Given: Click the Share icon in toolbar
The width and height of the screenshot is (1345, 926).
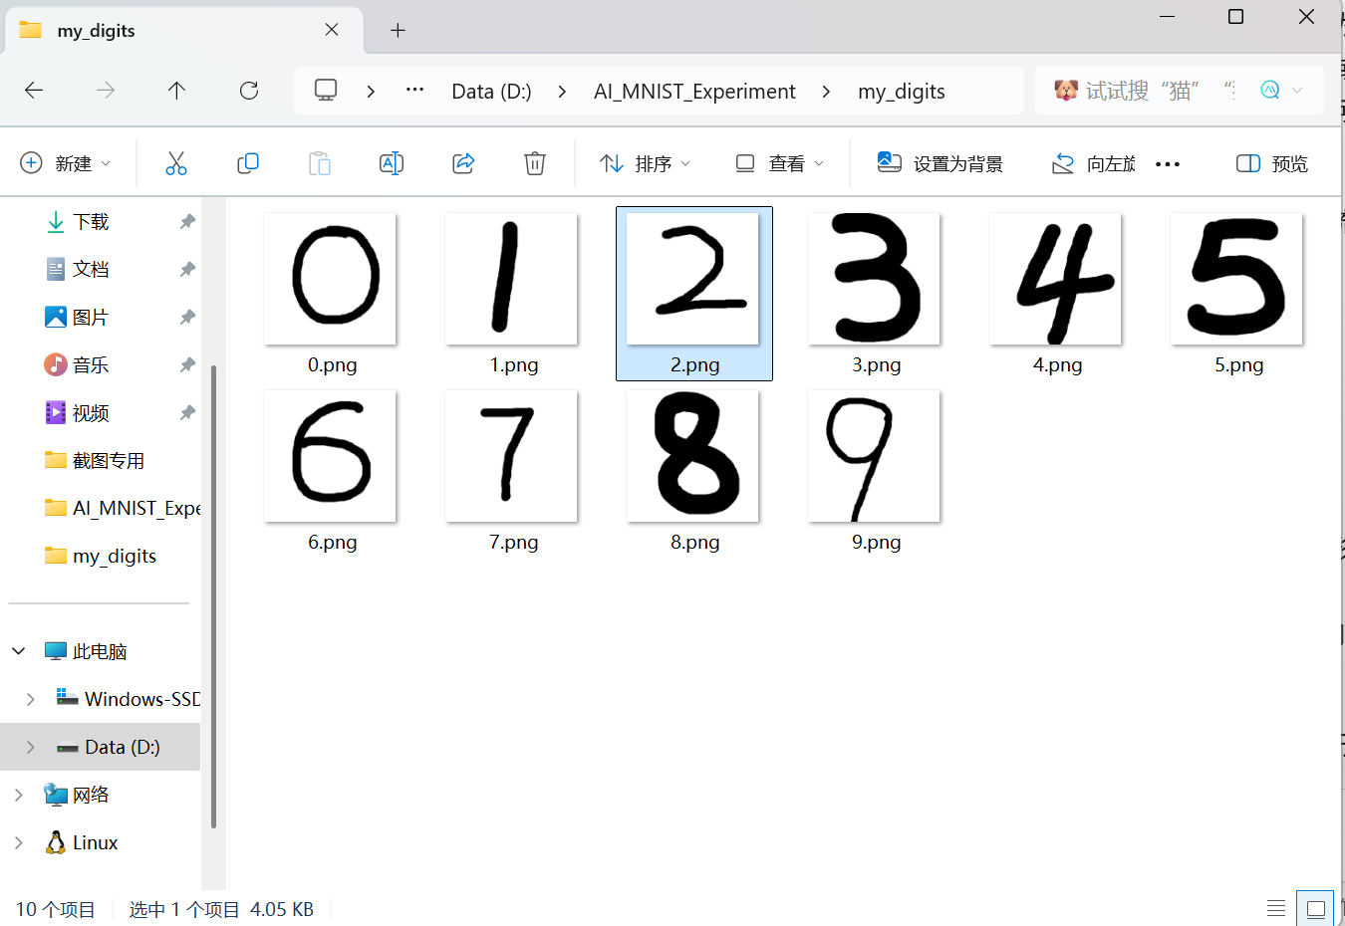Looking at the screenshot, I should pyautogui.click(x=463, y=163).
